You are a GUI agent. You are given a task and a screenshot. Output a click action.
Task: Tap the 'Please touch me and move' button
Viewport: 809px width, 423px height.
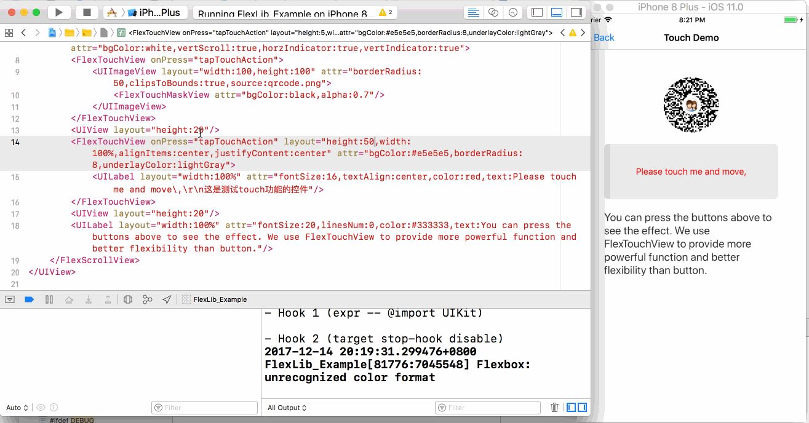[x=691, y=172]
